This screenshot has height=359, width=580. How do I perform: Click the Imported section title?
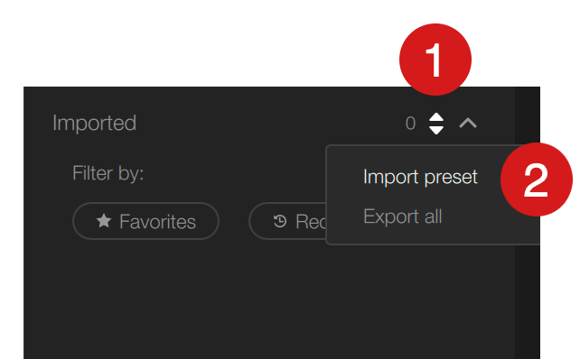pos(94,123)
